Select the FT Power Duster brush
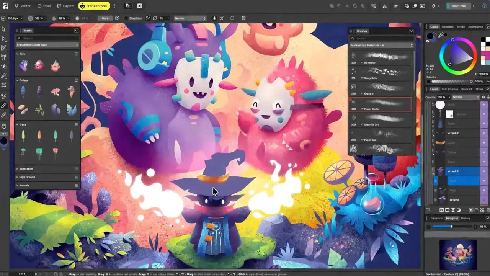The width and height of the screenshot is (490, 276). pyautogui.click(x=380, y=104)
